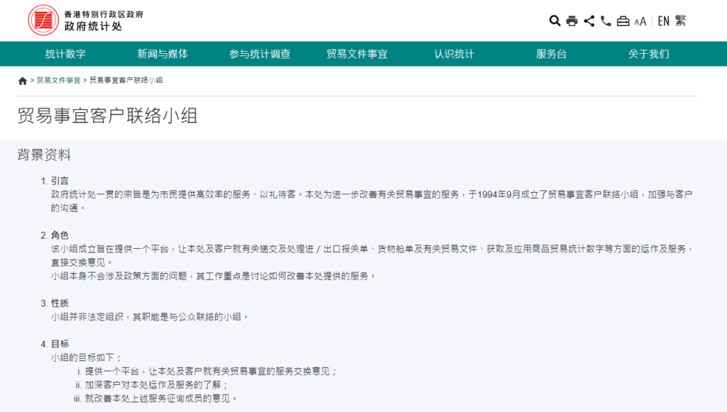Change text size with AA icon
This screenshot has width=727, height=412.
640,21
